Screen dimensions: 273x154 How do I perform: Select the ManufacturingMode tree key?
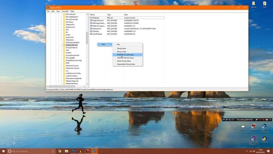coord(74,78)
